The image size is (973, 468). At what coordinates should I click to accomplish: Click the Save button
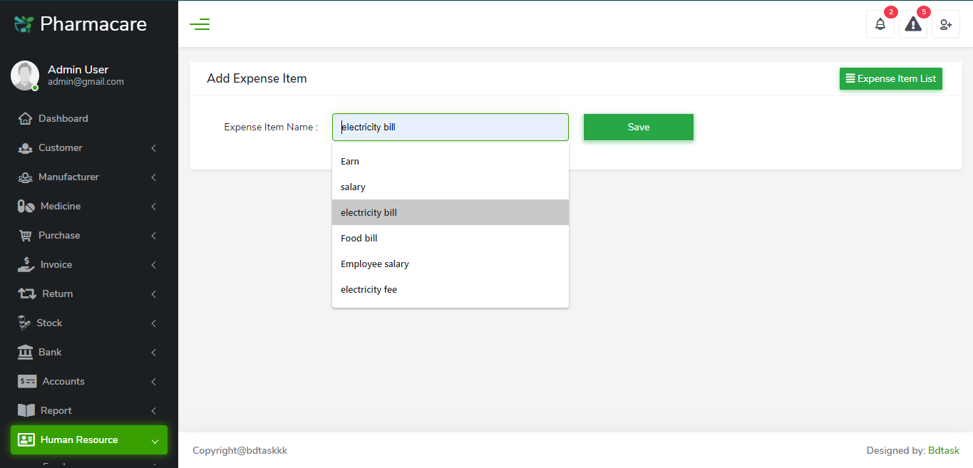638,127
